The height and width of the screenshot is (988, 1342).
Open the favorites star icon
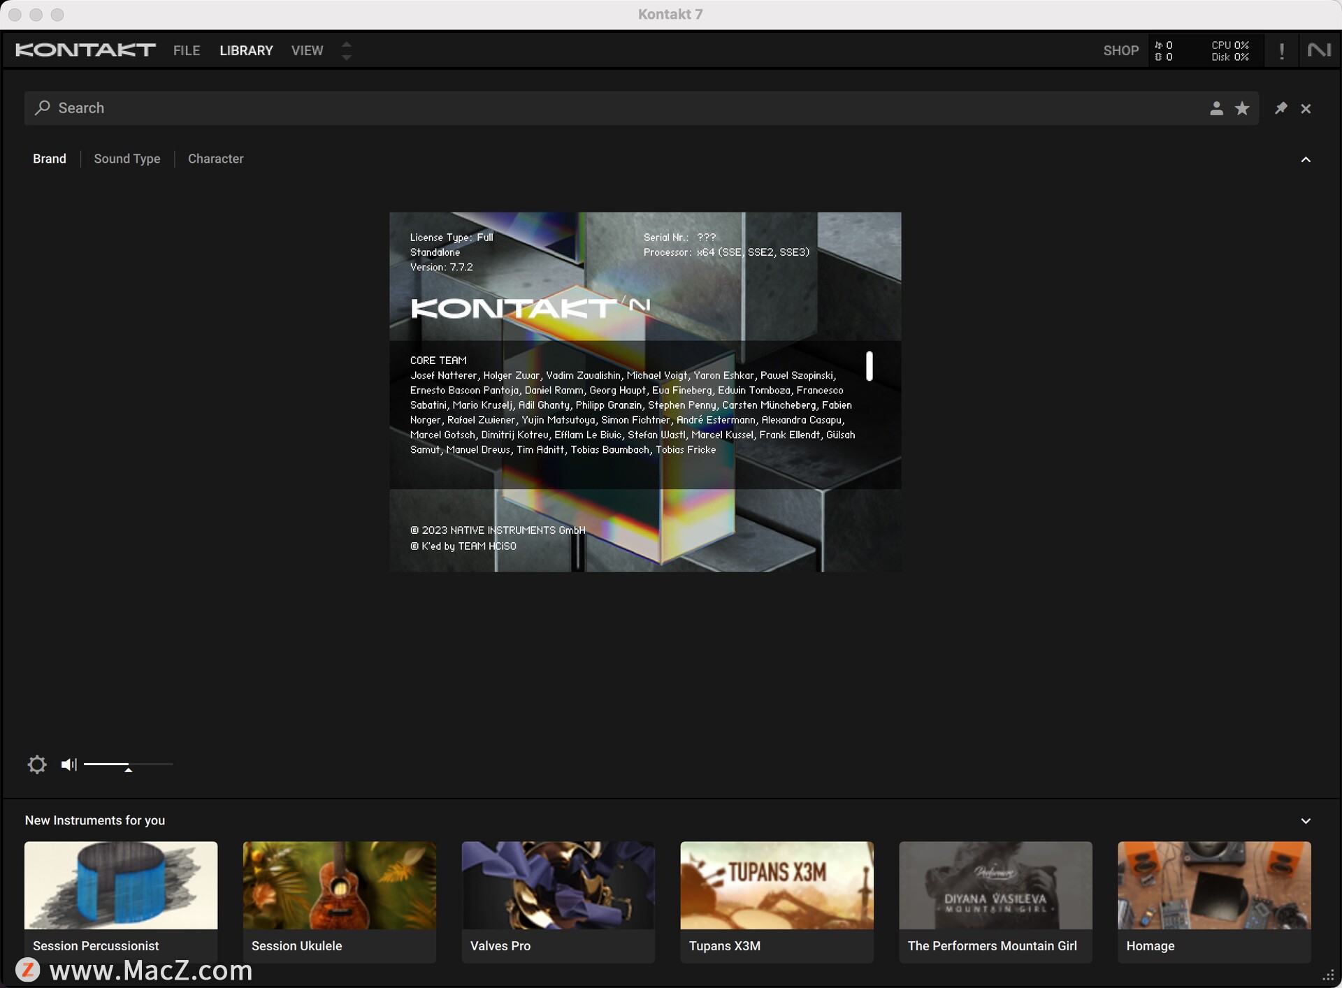1241,107
